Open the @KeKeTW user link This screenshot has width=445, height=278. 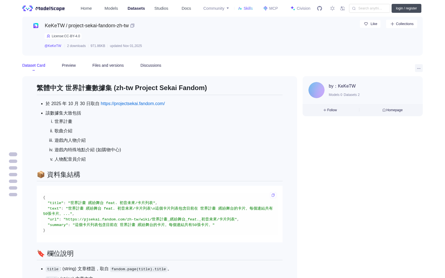click(x=53, y=46)
